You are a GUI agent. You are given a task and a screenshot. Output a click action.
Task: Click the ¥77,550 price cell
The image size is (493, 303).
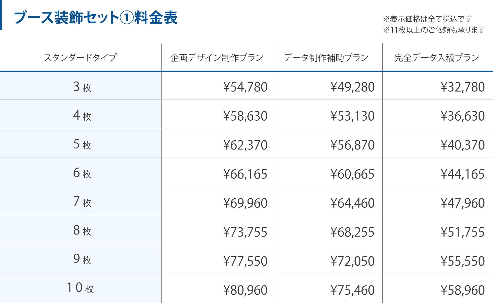(245, 261)
